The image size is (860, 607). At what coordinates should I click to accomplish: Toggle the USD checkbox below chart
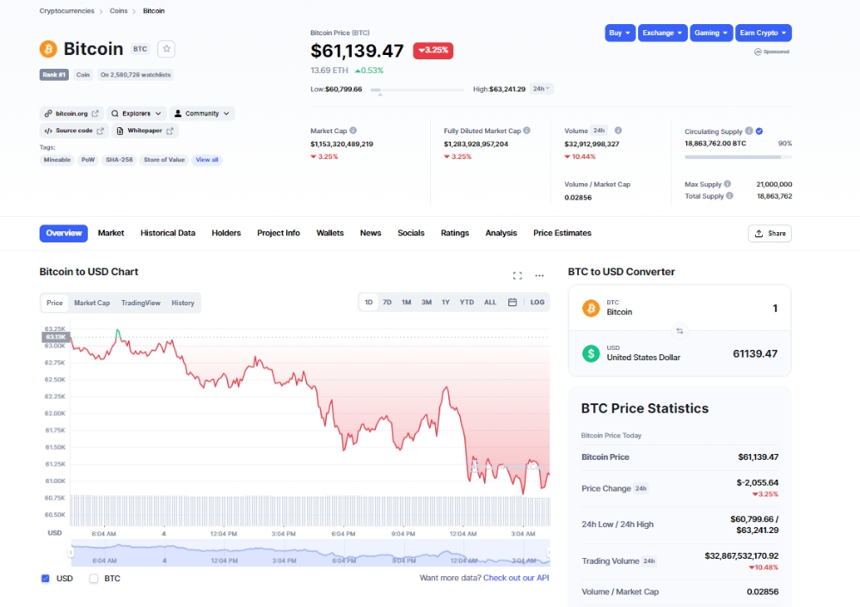point(46,578)
